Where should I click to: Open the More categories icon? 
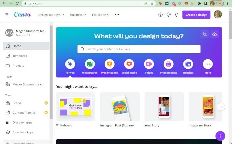click(208, 64)
